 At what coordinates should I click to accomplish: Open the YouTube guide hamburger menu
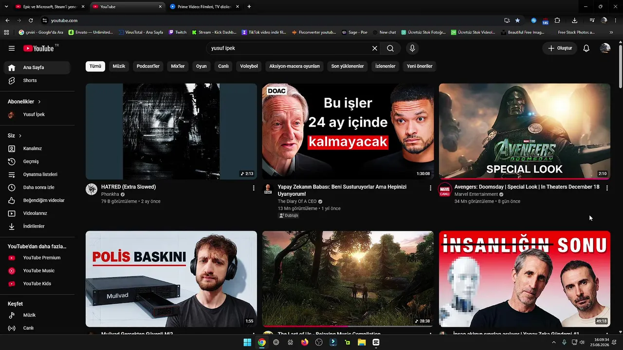12,48
